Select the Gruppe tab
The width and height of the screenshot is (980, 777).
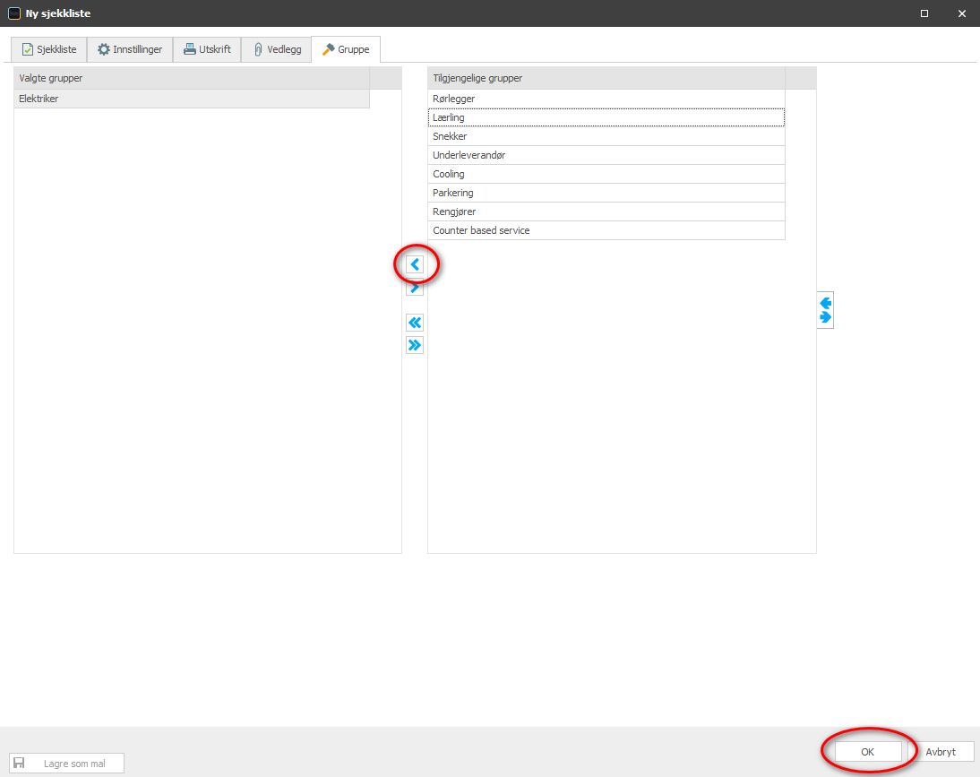(346, 49)
